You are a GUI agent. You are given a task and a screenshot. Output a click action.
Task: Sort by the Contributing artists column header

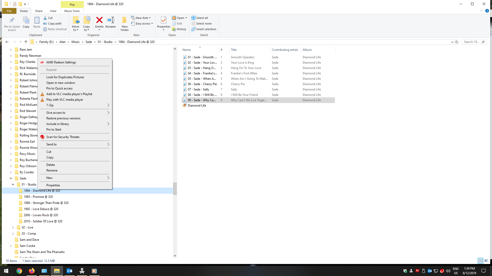coord(285,50)
